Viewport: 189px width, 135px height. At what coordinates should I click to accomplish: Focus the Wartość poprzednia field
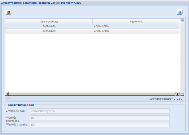pos(99,118)
